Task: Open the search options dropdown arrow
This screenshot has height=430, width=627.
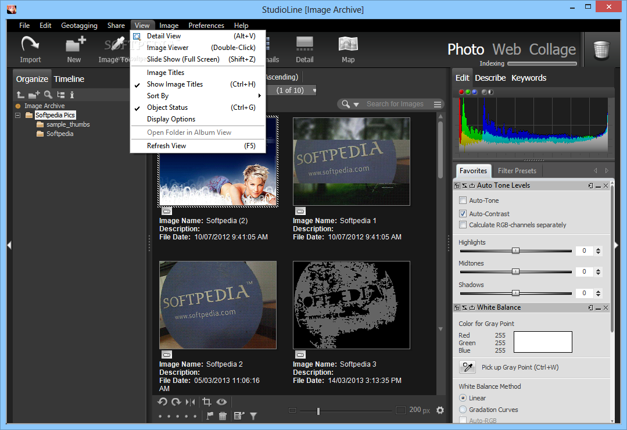Action: 356,105
